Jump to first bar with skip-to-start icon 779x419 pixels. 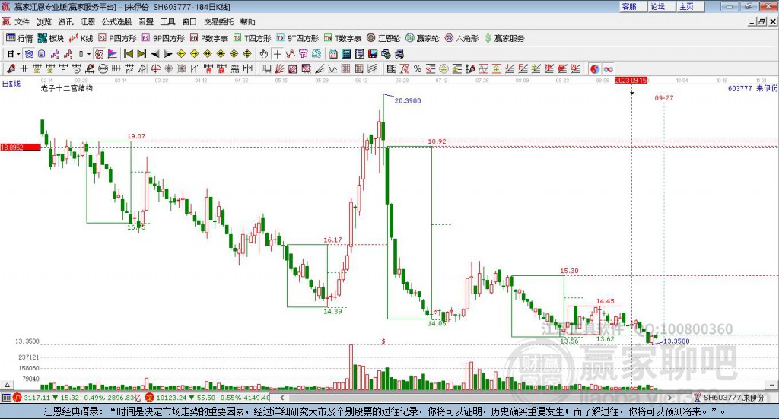pos(128,54)
